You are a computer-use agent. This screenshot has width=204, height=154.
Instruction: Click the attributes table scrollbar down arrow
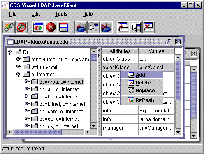[x=178, y=132]
